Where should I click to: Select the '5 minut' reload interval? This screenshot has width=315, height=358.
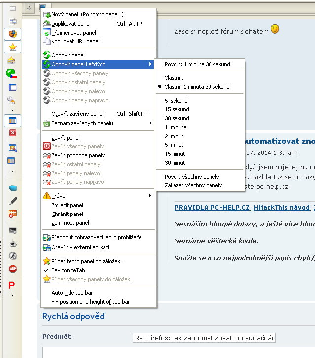(x=174, y=145)
